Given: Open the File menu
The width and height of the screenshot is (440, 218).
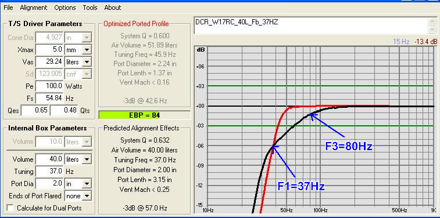Looking at the screenshot, I should pos(8,8).
